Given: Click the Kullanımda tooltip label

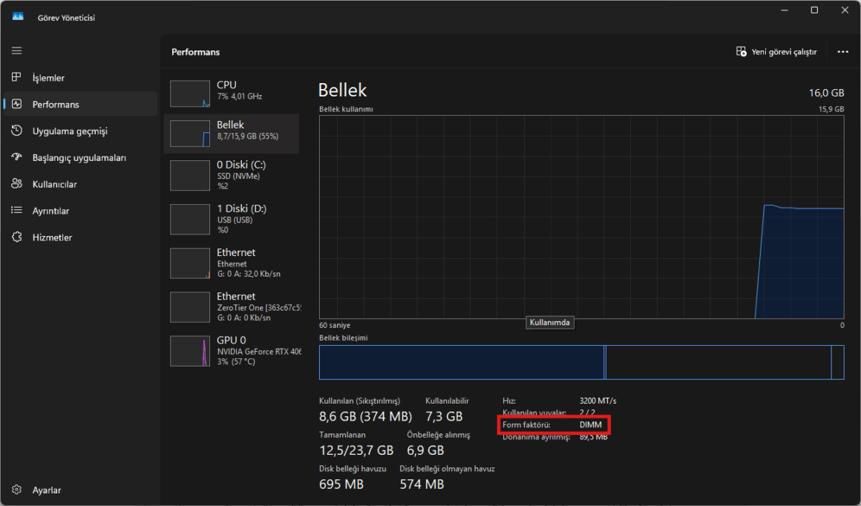Looking at the screenshot, I should pos(550,323).
